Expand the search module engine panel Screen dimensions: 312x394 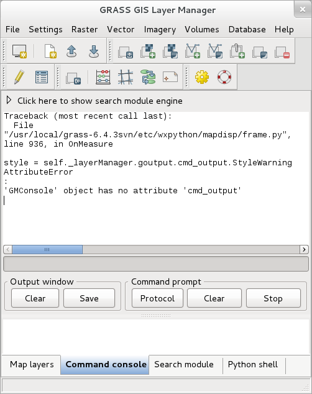pyautogui.click(x=9, y=100)
